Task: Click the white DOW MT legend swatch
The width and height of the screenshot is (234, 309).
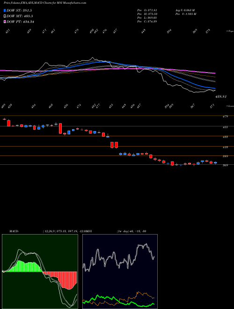Action: [5, 16]
